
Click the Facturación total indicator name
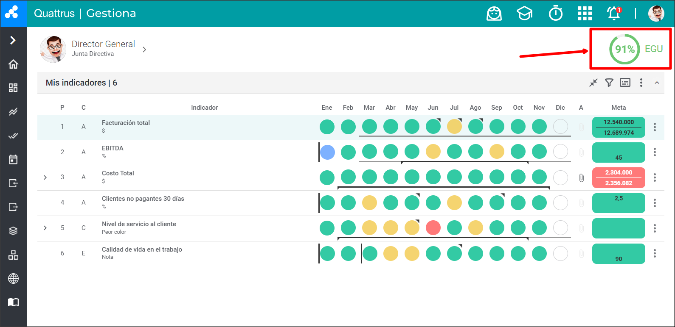pos(126,123)
